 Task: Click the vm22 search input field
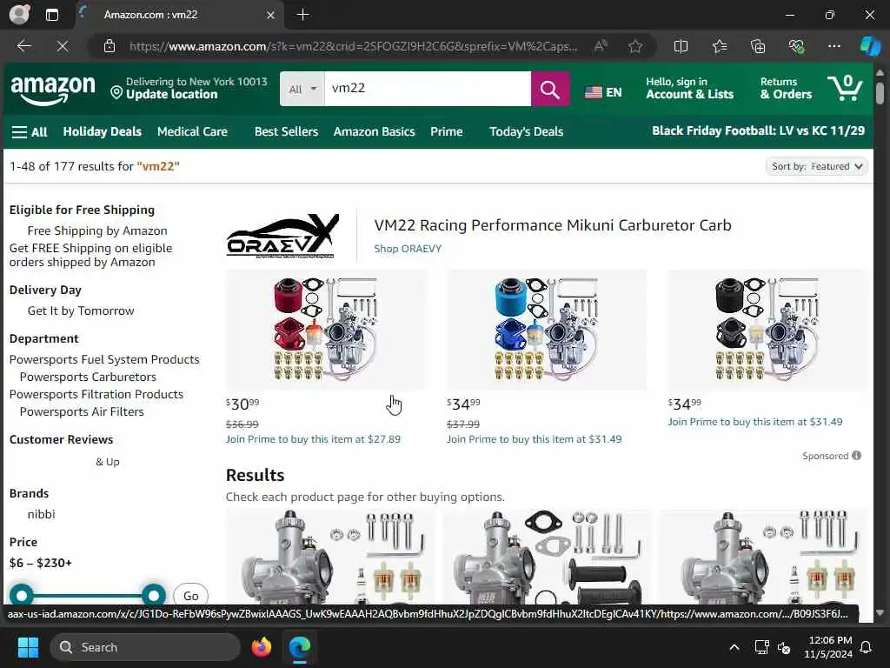[x=428, y=89]
